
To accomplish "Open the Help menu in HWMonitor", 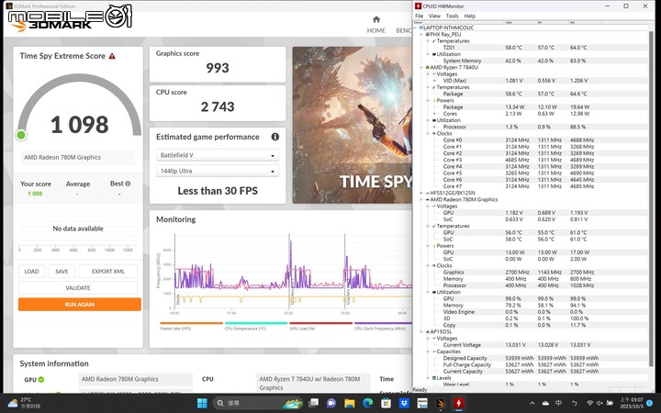I will (470, 16).
